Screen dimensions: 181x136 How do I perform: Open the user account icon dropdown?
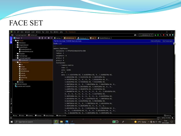pyautogui.click(x=136, y=35)
